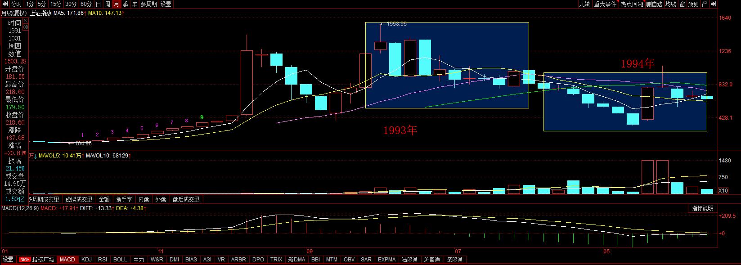Screen dimensions: 741x265
Task: Select the 盘后成交量 after-hours volume tab
Action: (x=186, y=199)
